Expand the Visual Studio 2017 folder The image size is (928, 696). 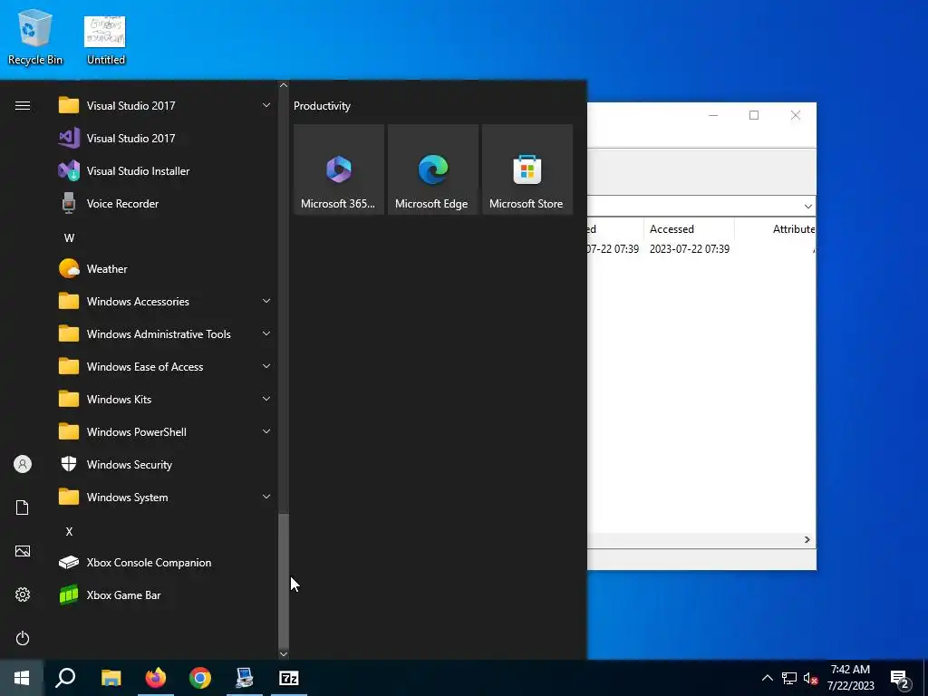[x=165, y=106]
